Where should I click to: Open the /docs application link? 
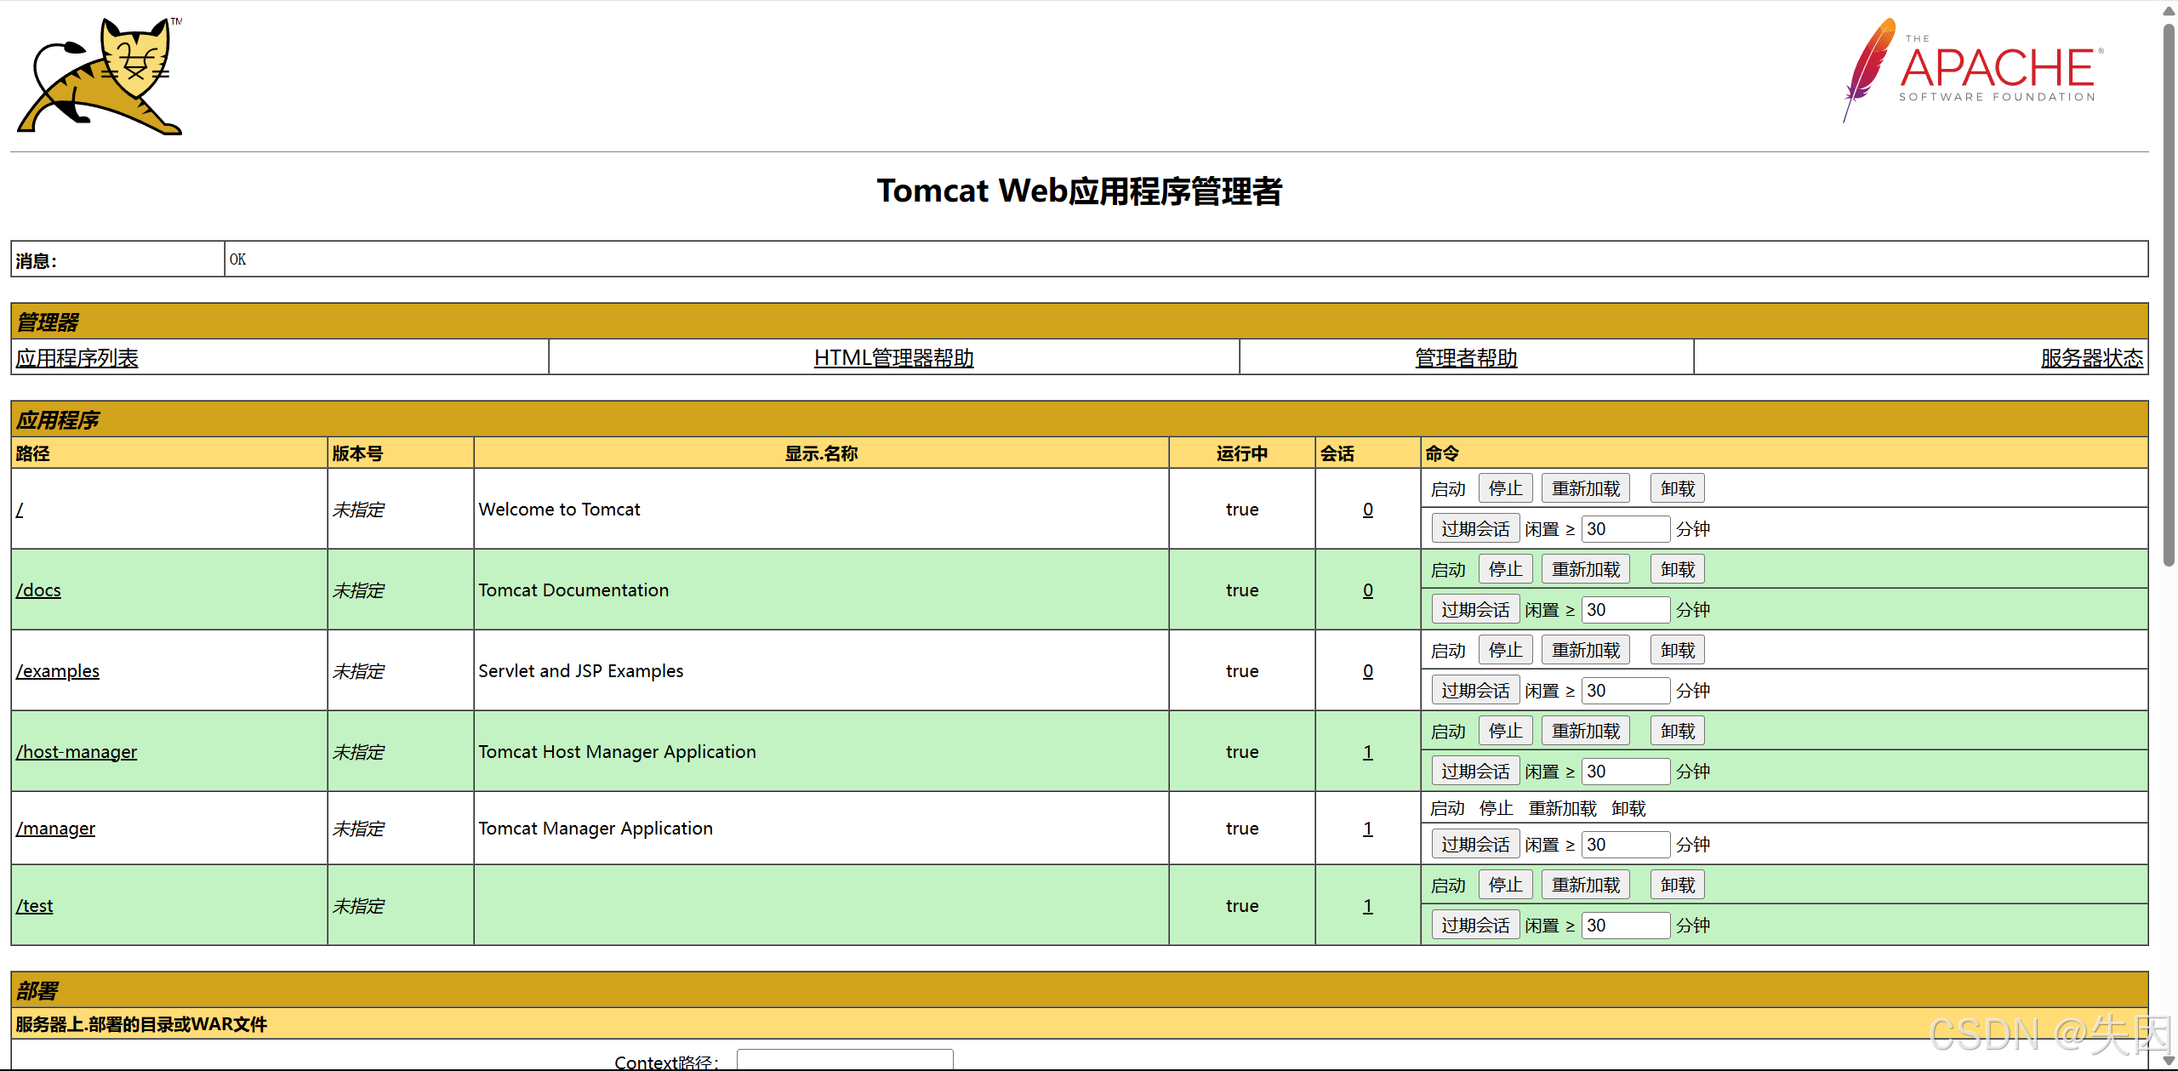click(x=38, y=590)
